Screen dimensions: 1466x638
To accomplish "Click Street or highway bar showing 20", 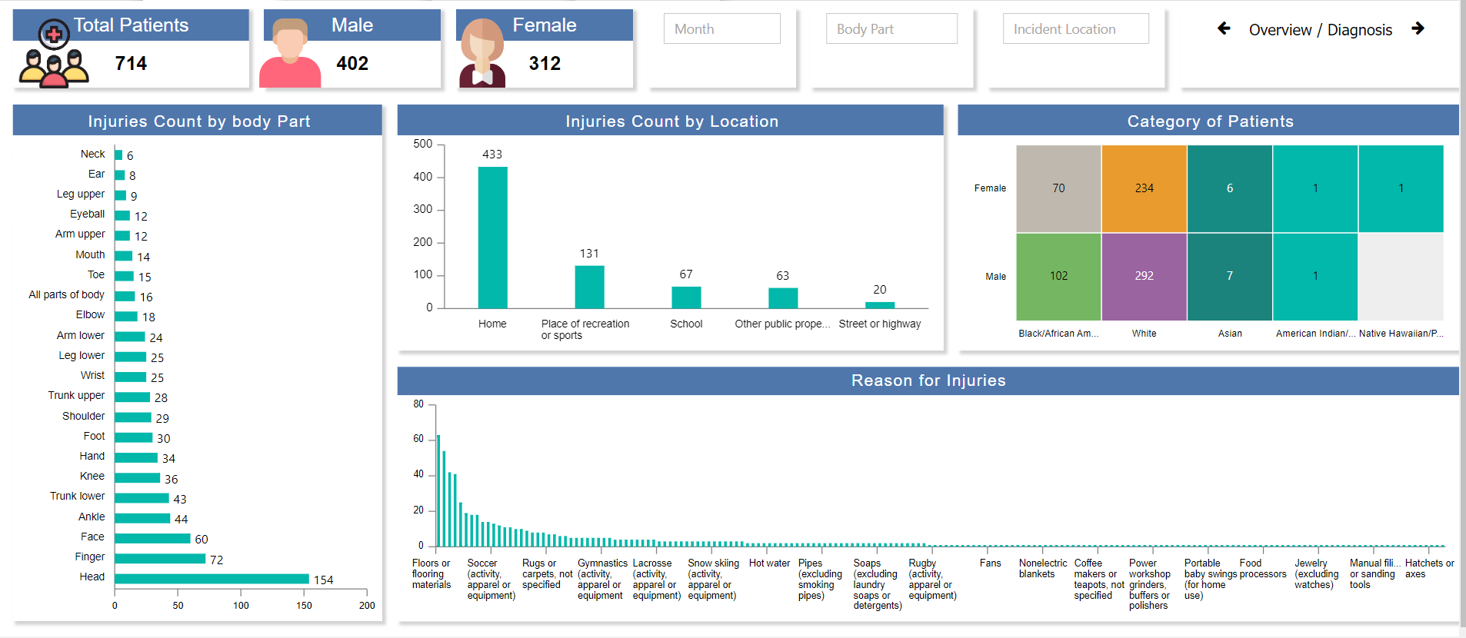I will 880,305.
